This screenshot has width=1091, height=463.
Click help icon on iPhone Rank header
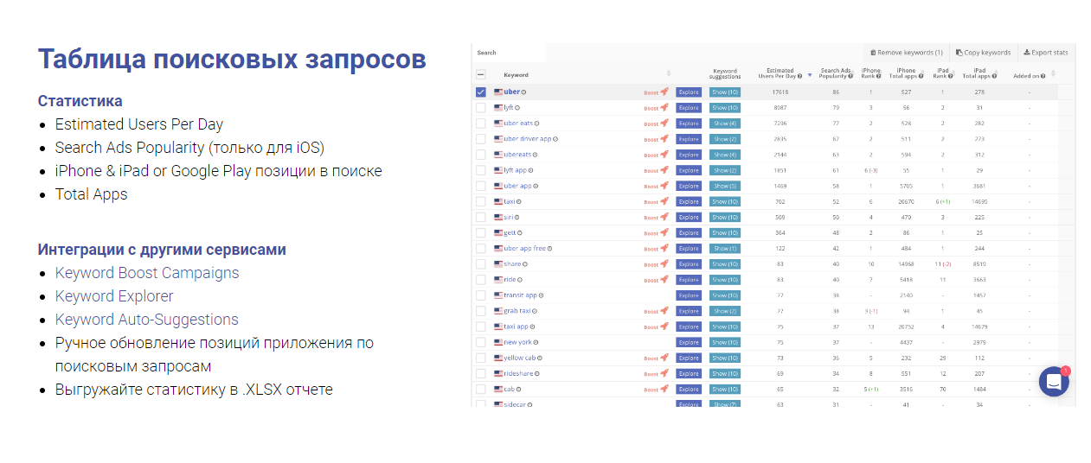point(877,76)
